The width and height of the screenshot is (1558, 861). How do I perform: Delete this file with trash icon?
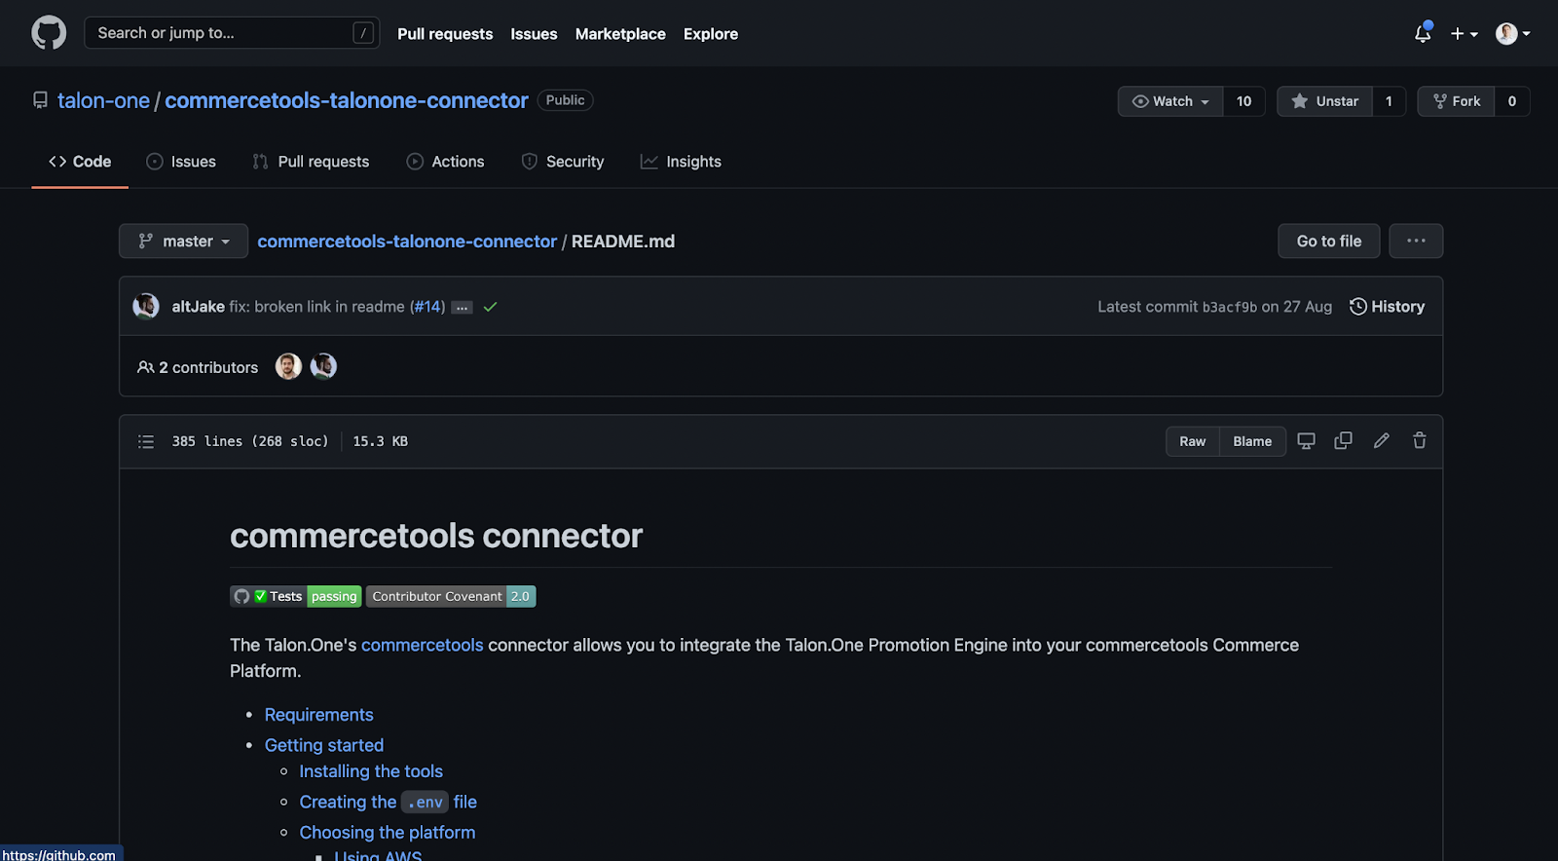coord(1420,441)
